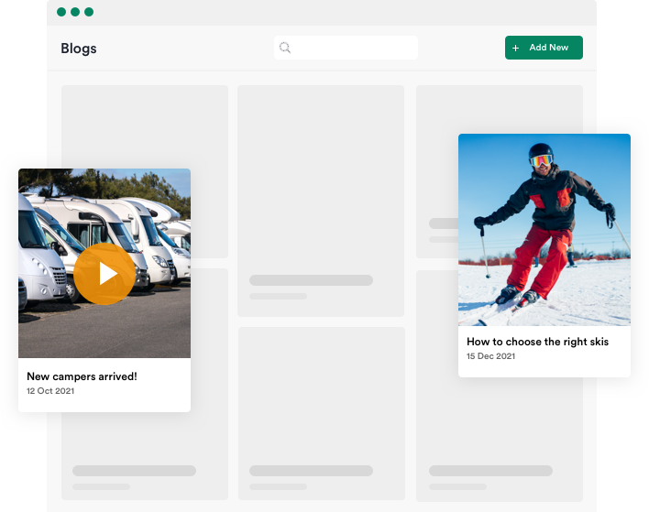This screenshot has width=649, height=512.
Task: Click the magnifying glass search icon
Action: tap(285, 48)
